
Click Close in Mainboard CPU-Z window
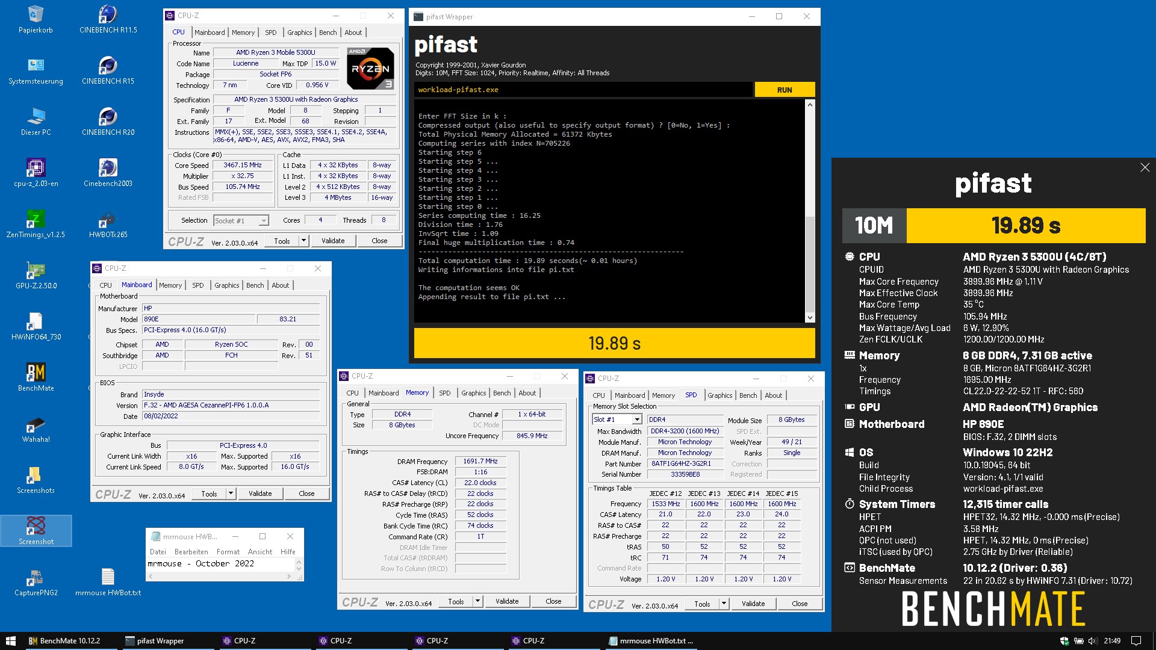point(306,494)
